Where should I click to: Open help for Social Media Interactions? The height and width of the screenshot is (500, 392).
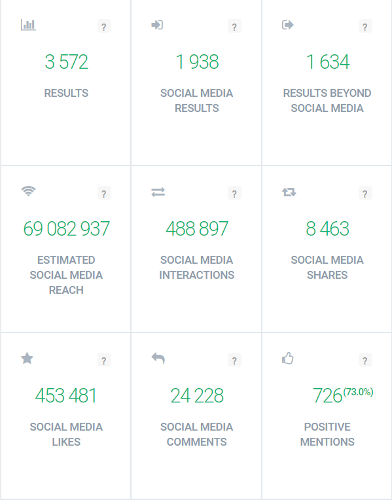coord(234,193)
